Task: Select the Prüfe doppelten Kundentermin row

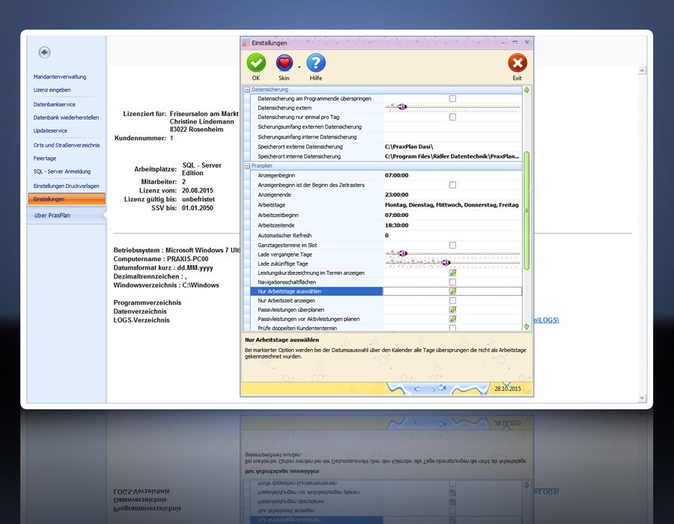Action: click(x=386, y=328)
